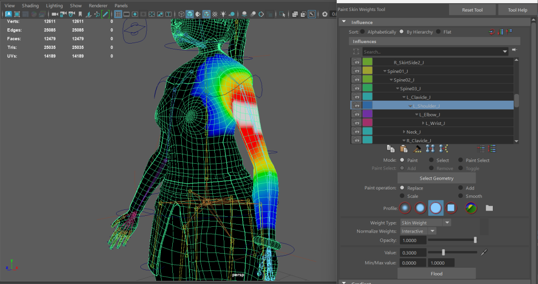This screenshot has height=284, width=538.
Task: Expand the Neck_J joint hierarchy
Action: click(404, 132)
